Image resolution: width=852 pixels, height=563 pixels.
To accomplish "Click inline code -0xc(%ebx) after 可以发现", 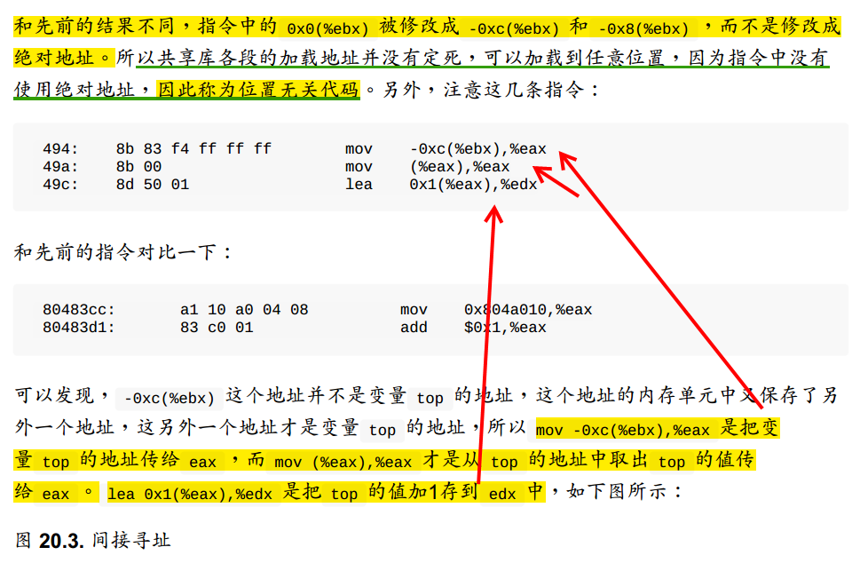I will click(169, 399).
